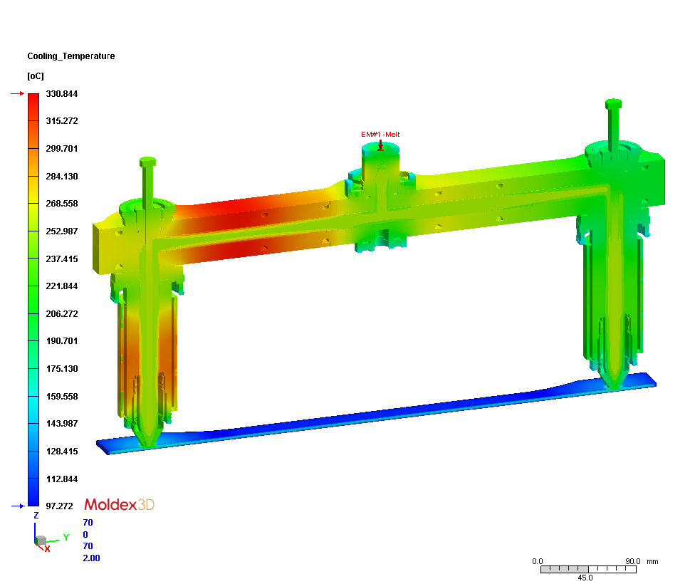Viewport: 695px width, 584px height.
Task: Click the 97.272 minimum value
Action: [x=59, y=506]
